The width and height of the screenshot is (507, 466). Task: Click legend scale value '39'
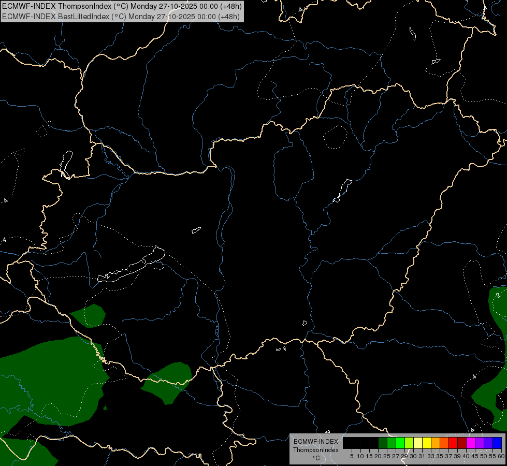tap(457, 456)
